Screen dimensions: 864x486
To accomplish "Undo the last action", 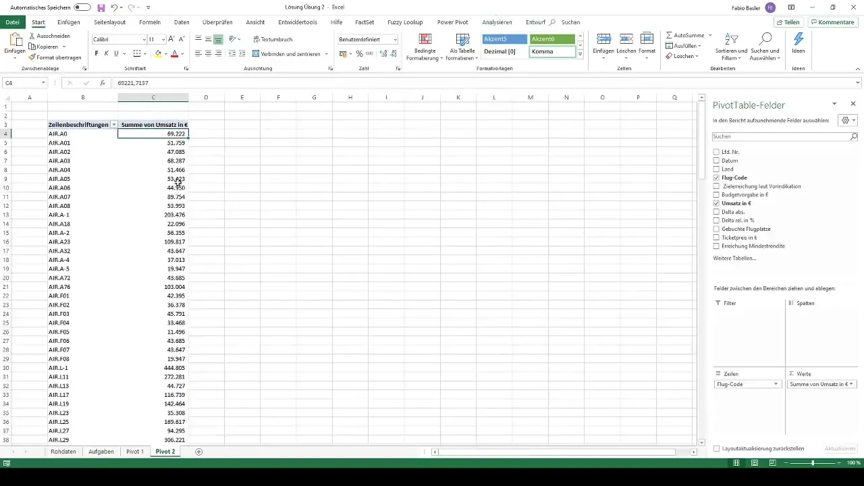I will coord(115,7).
